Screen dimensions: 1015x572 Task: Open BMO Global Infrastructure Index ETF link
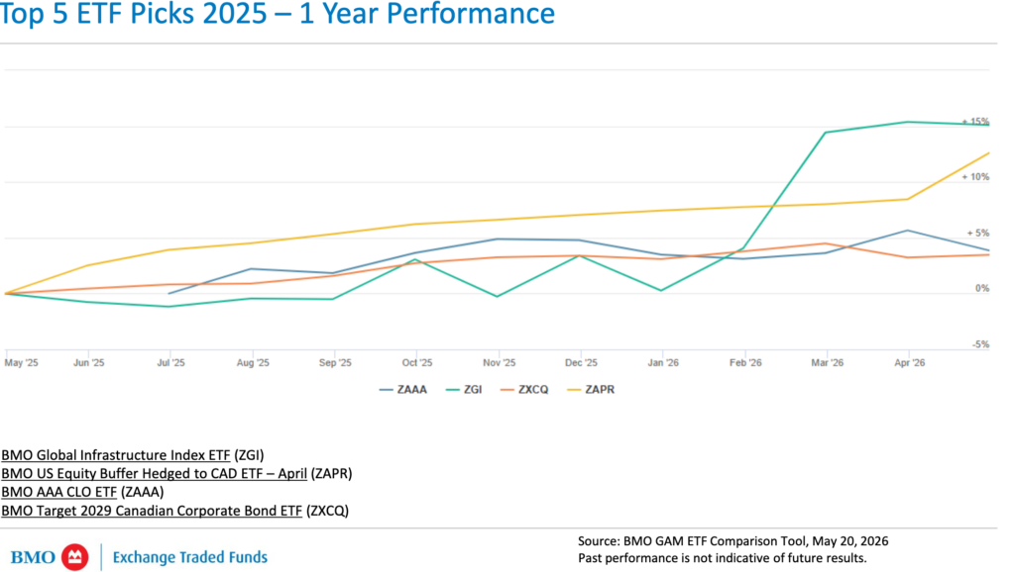116,455
